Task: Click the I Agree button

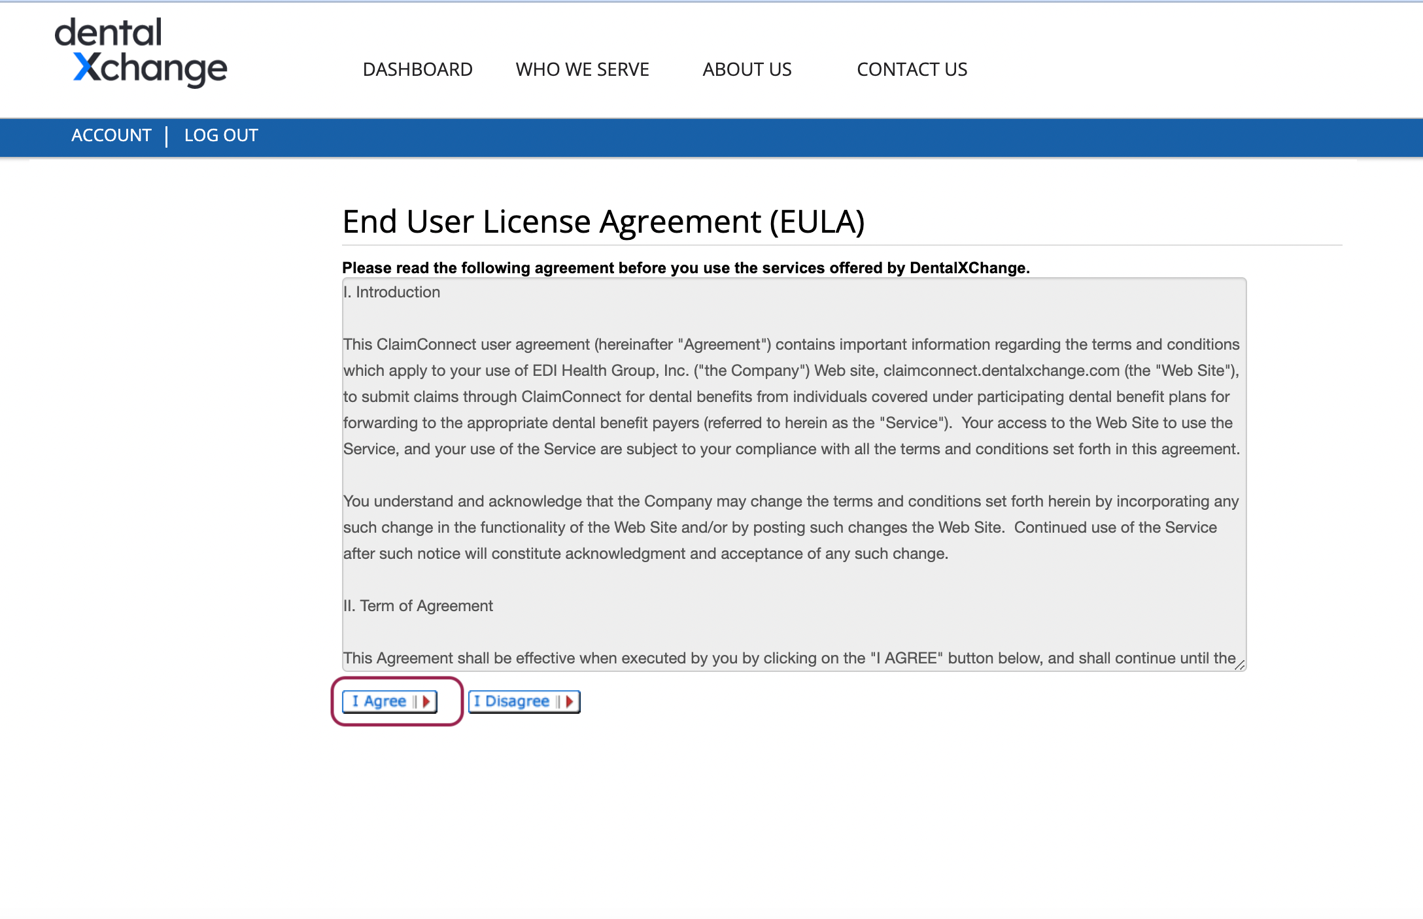Action: [390, 701]
